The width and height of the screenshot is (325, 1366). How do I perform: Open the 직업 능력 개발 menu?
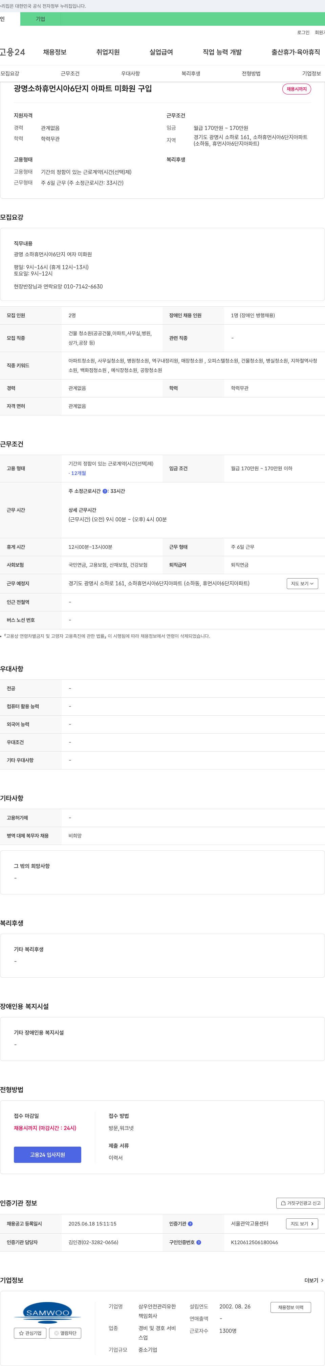click(x=222, y=52)
